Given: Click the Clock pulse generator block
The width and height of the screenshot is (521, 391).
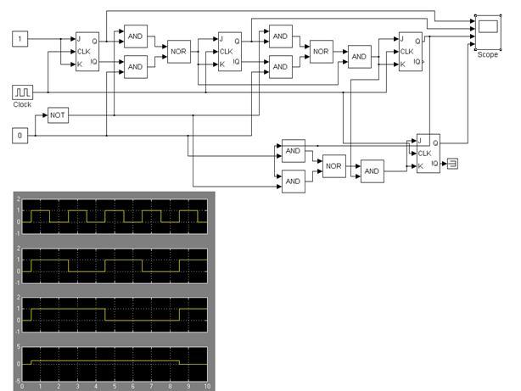Looking at the screenshot, I should tap(23, 92).
